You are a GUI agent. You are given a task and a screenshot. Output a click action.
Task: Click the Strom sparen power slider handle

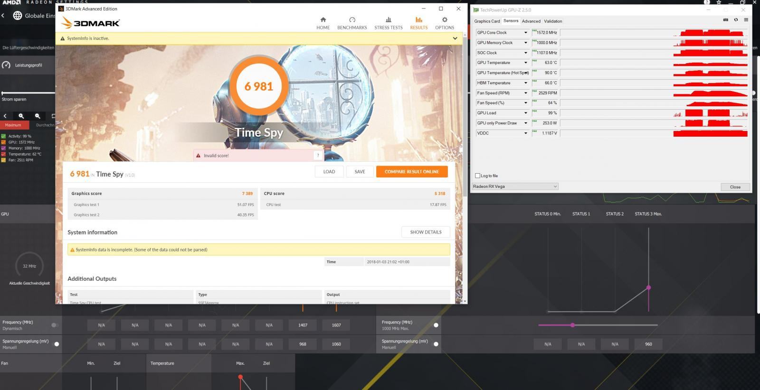point(3,93)
